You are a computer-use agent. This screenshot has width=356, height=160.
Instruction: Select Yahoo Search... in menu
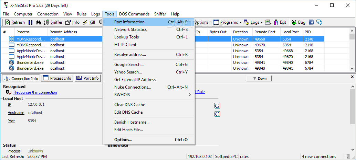click(x=148, y=72)
